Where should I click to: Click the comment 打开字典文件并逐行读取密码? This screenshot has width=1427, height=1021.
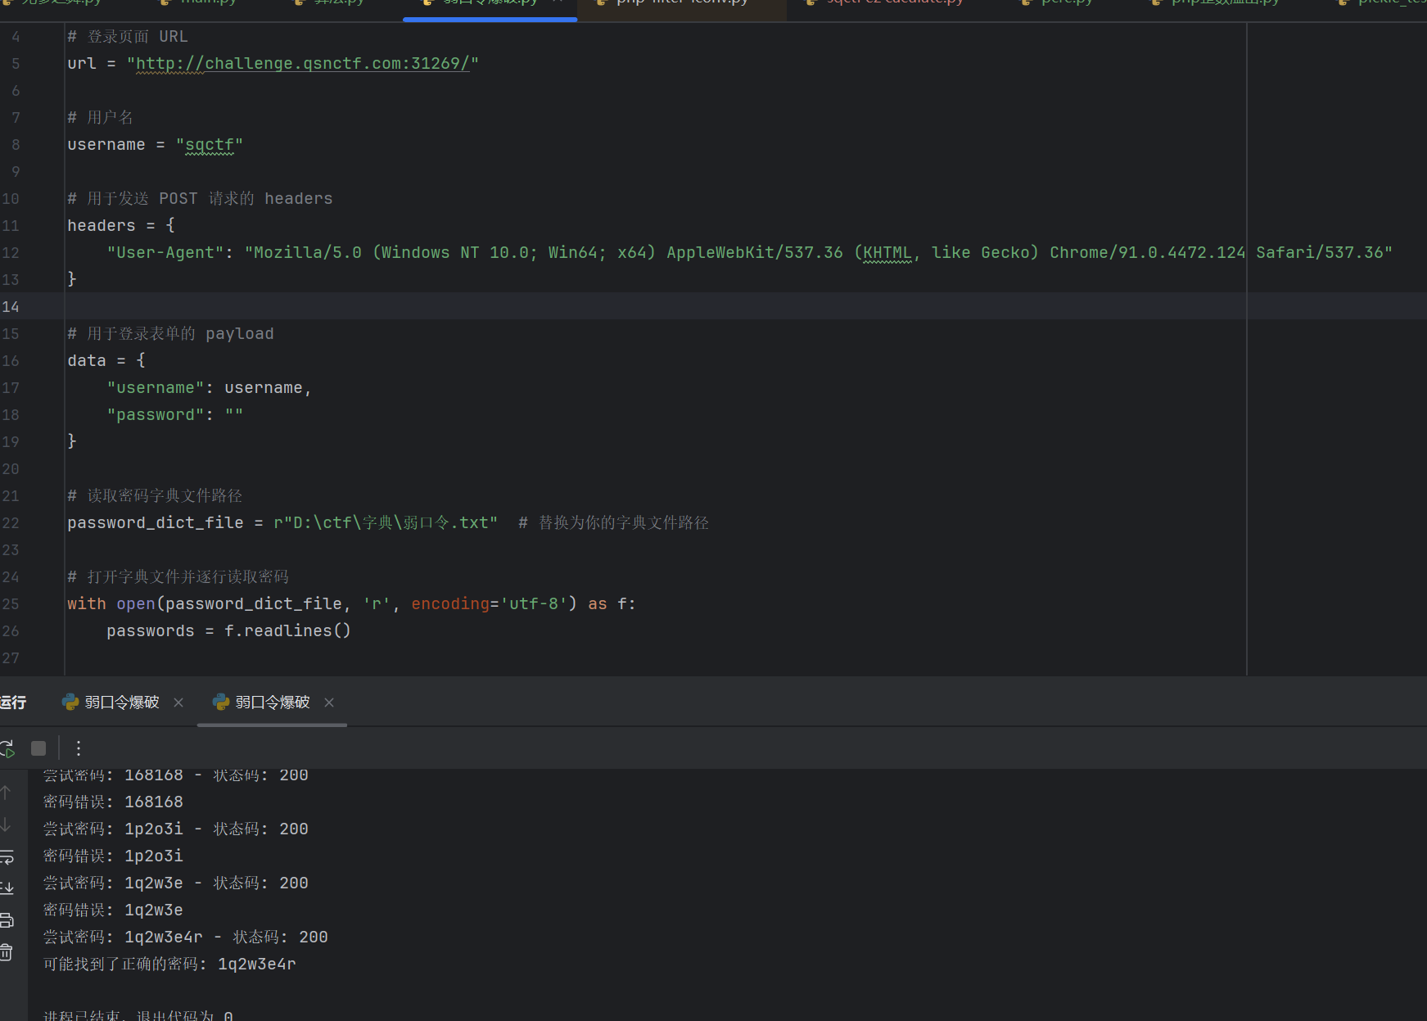tap(178, 576)
